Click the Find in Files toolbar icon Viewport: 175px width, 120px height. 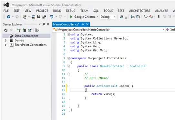(x=122, y=17)
